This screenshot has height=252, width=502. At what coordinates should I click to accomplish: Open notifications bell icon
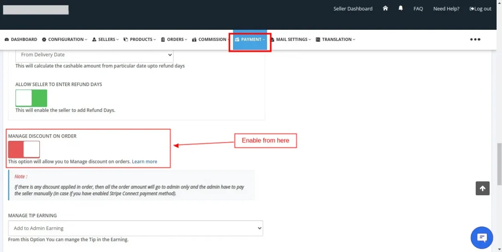pos(401,8)
